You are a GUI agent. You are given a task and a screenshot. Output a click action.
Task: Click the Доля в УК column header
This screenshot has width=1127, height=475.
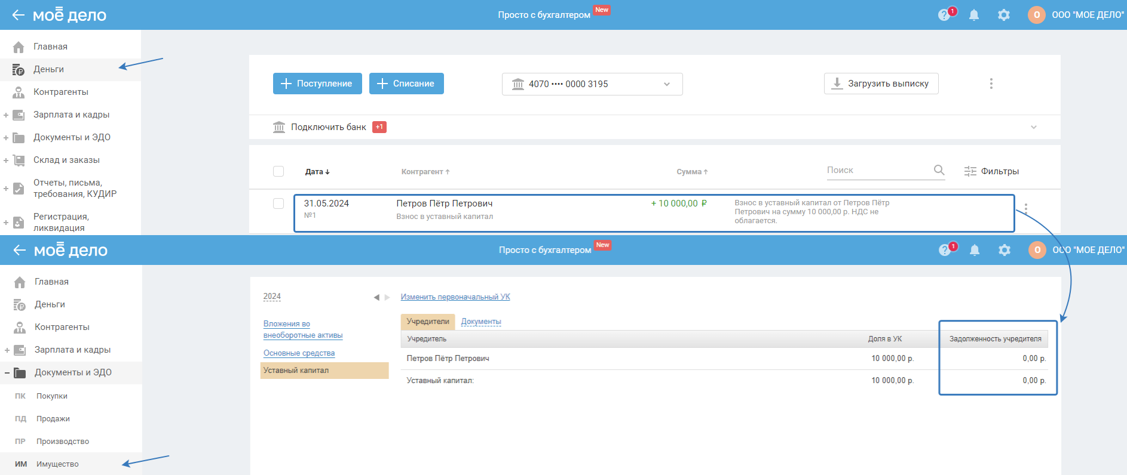tap(885, 339)
